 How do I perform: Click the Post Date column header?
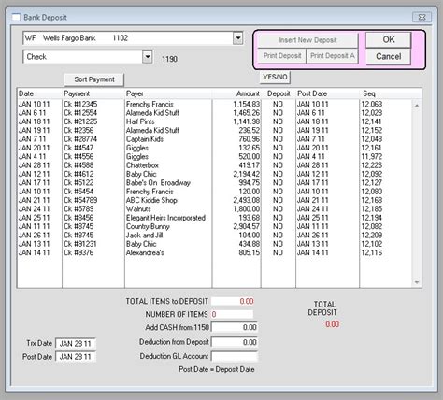(x=327, y=93)
